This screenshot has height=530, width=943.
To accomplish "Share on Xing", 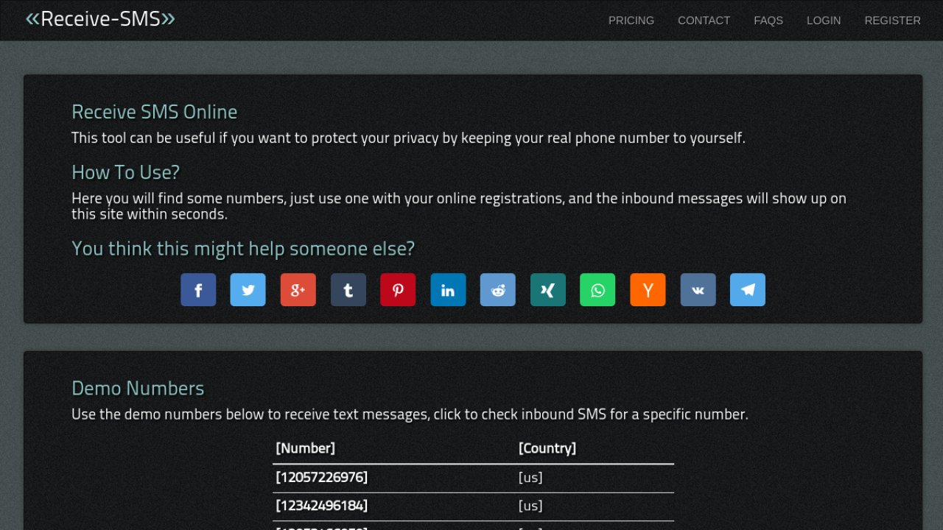I will [x=548, y=290].
